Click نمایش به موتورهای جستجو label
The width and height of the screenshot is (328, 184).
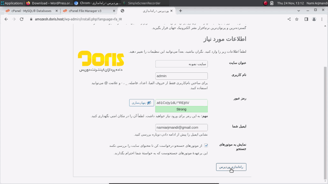[232, 147]
